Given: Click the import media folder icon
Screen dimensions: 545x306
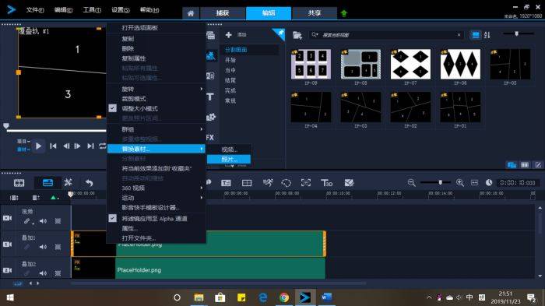Looking at the screenshot, I should tap(297, 35).
